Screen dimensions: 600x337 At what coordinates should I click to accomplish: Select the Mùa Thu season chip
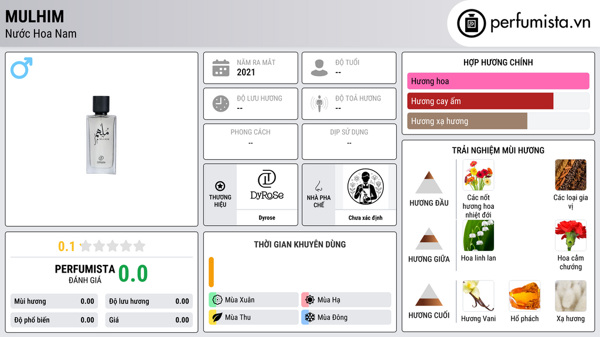click(x=254, y=317)
